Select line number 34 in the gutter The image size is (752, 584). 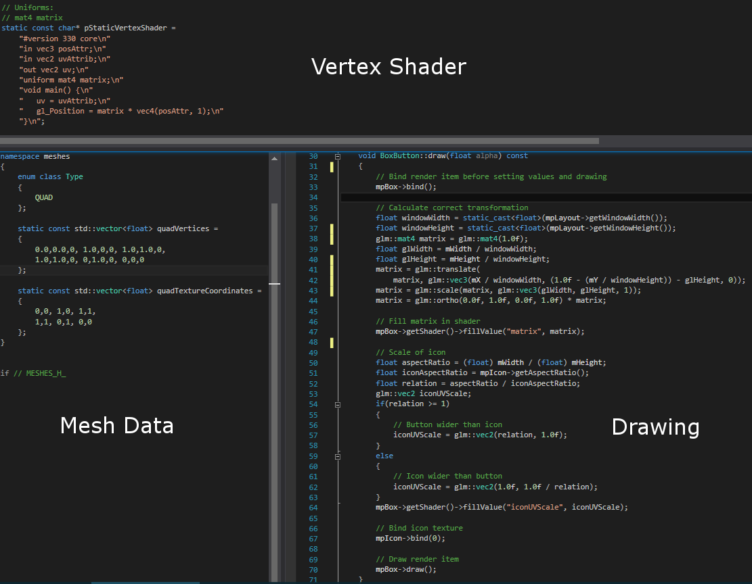coord(313,197)
